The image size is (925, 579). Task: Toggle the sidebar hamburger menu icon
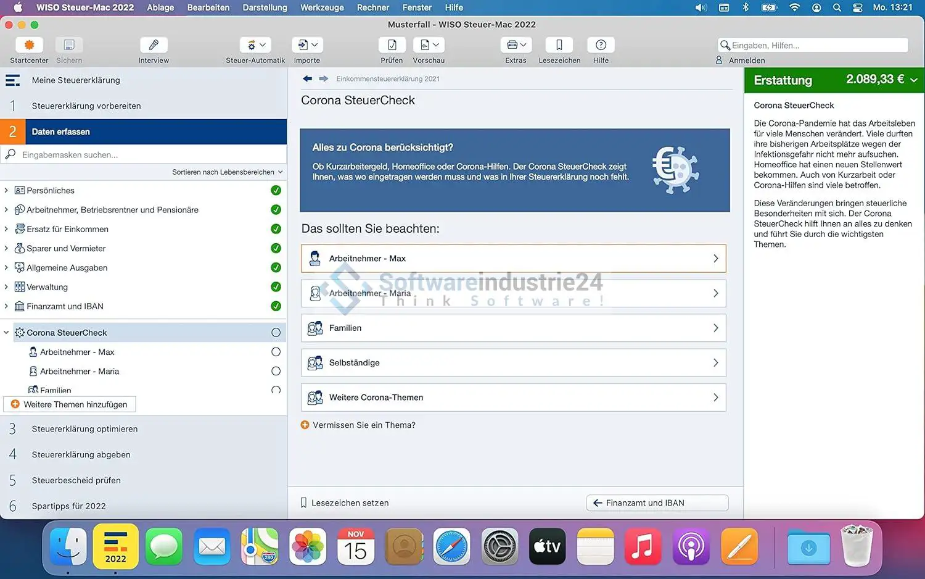pyautogui.click(x=12, y=80)
